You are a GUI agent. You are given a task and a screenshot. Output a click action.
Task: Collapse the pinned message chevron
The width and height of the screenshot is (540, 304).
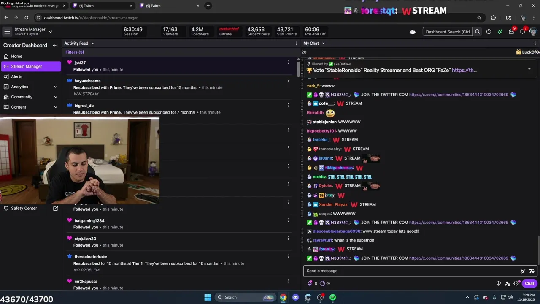(x=529, y=68)
